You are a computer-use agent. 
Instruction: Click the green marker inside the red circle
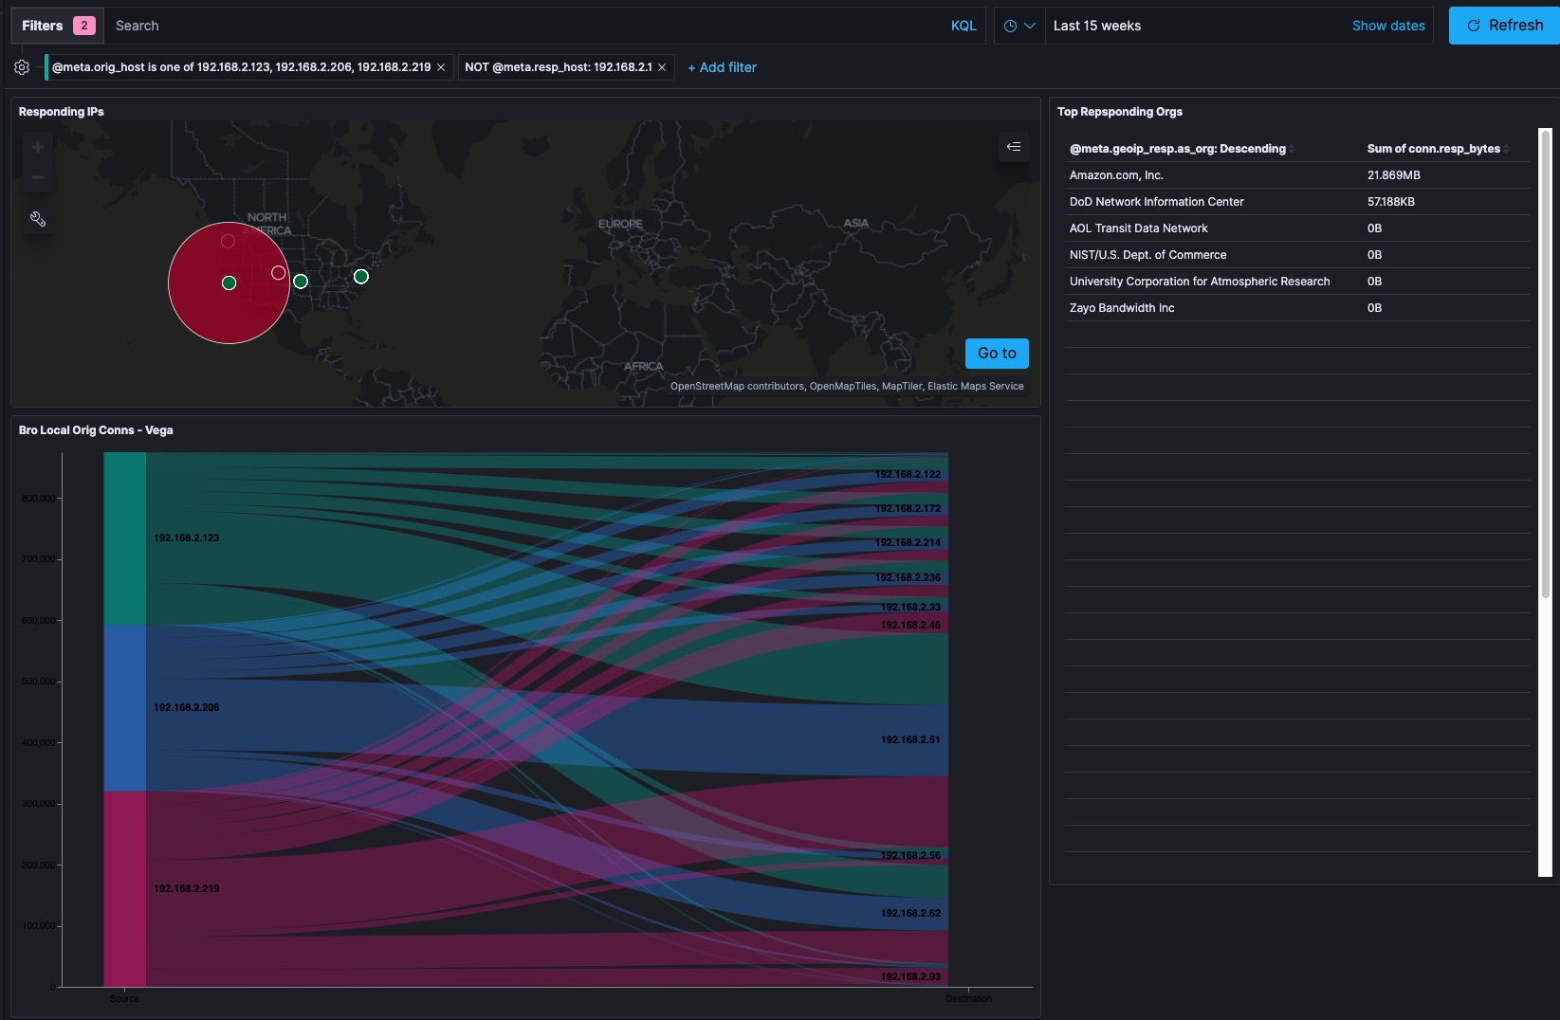coord(229,282)
